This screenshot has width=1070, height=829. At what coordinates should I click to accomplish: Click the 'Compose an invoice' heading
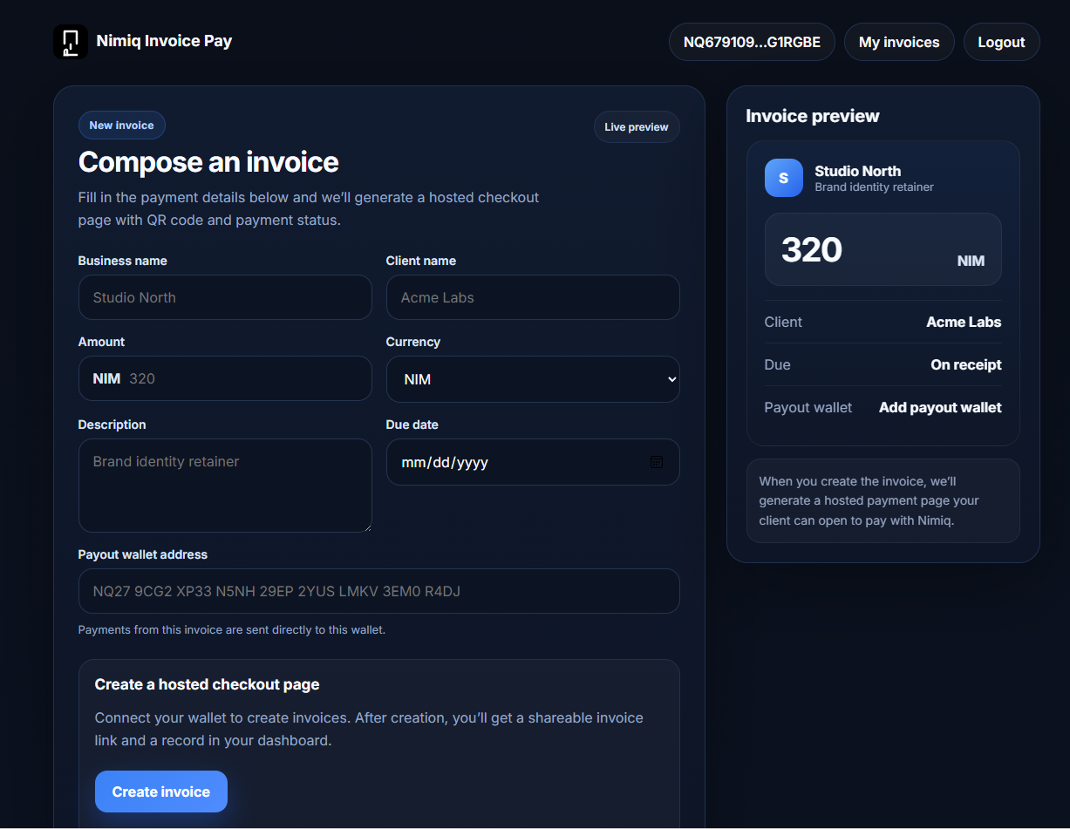point(208,162)
